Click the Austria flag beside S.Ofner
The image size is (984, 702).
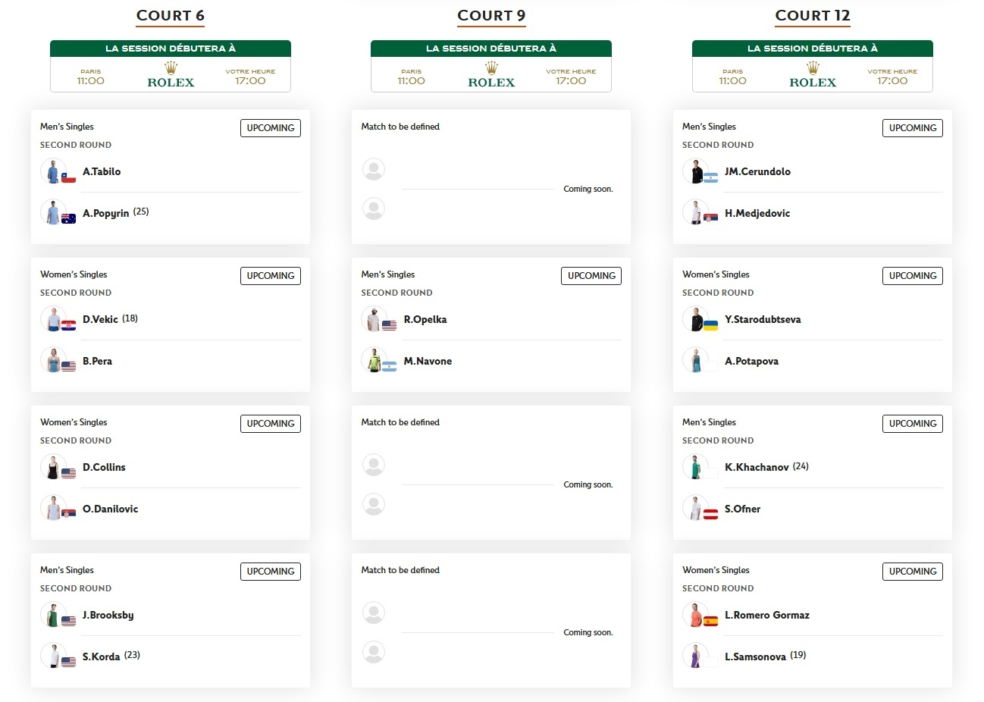click(x=710, y=515)
